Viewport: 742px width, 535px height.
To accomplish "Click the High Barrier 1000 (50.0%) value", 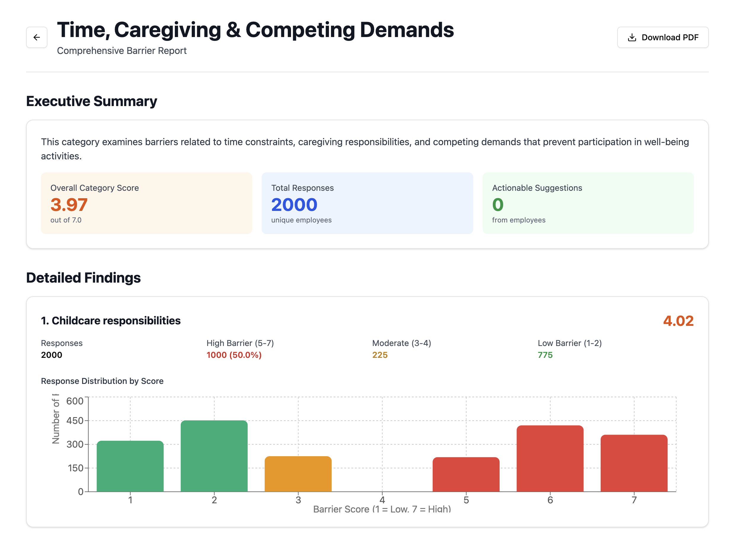I will (234, 355).
